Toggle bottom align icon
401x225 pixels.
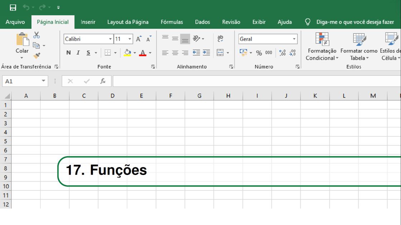point(185,39)
